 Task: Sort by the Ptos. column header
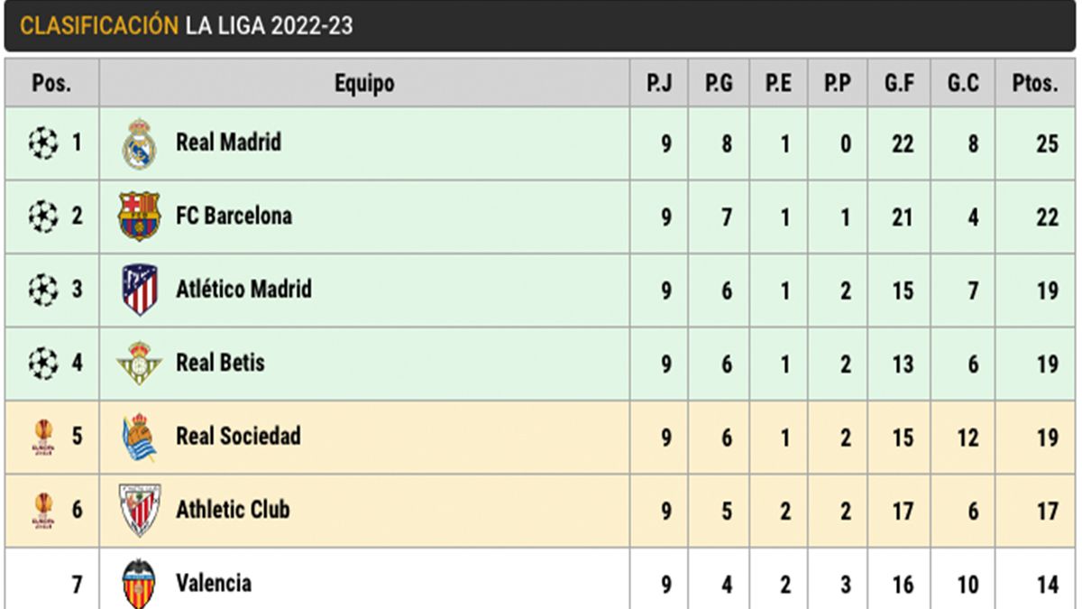pyautogui.click(x=1034, y=84)
